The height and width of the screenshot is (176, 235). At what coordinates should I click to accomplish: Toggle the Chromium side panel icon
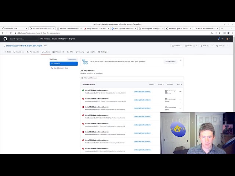click(224, 33)
